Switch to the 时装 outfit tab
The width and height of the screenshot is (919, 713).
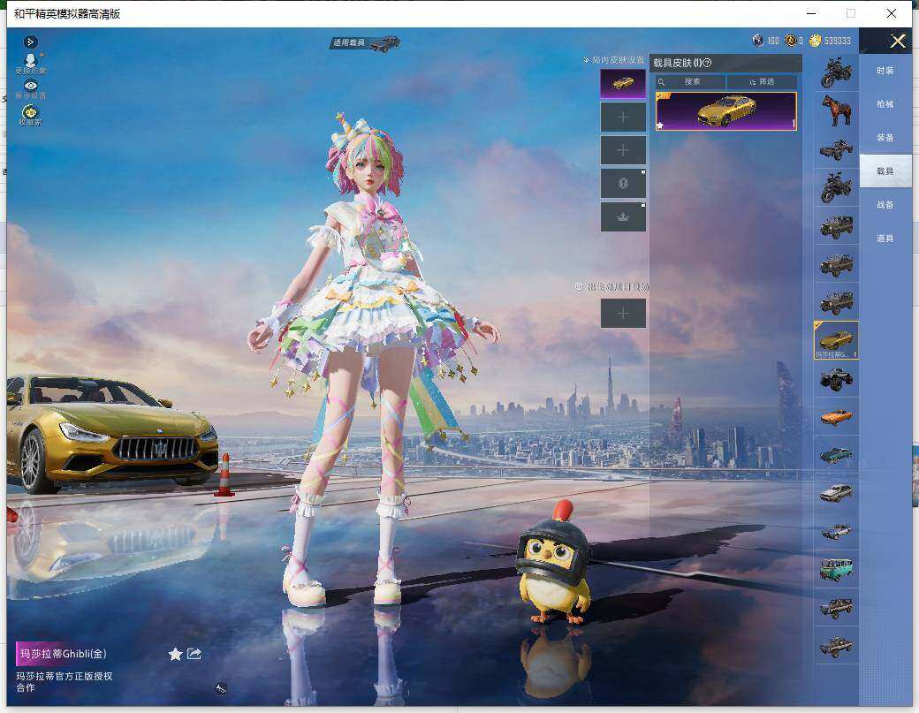click(885, 71)
